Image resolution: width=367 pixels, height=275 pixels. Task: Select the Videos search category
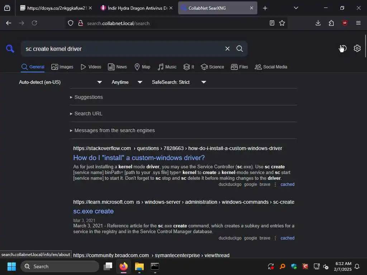(x=91, y=67)
